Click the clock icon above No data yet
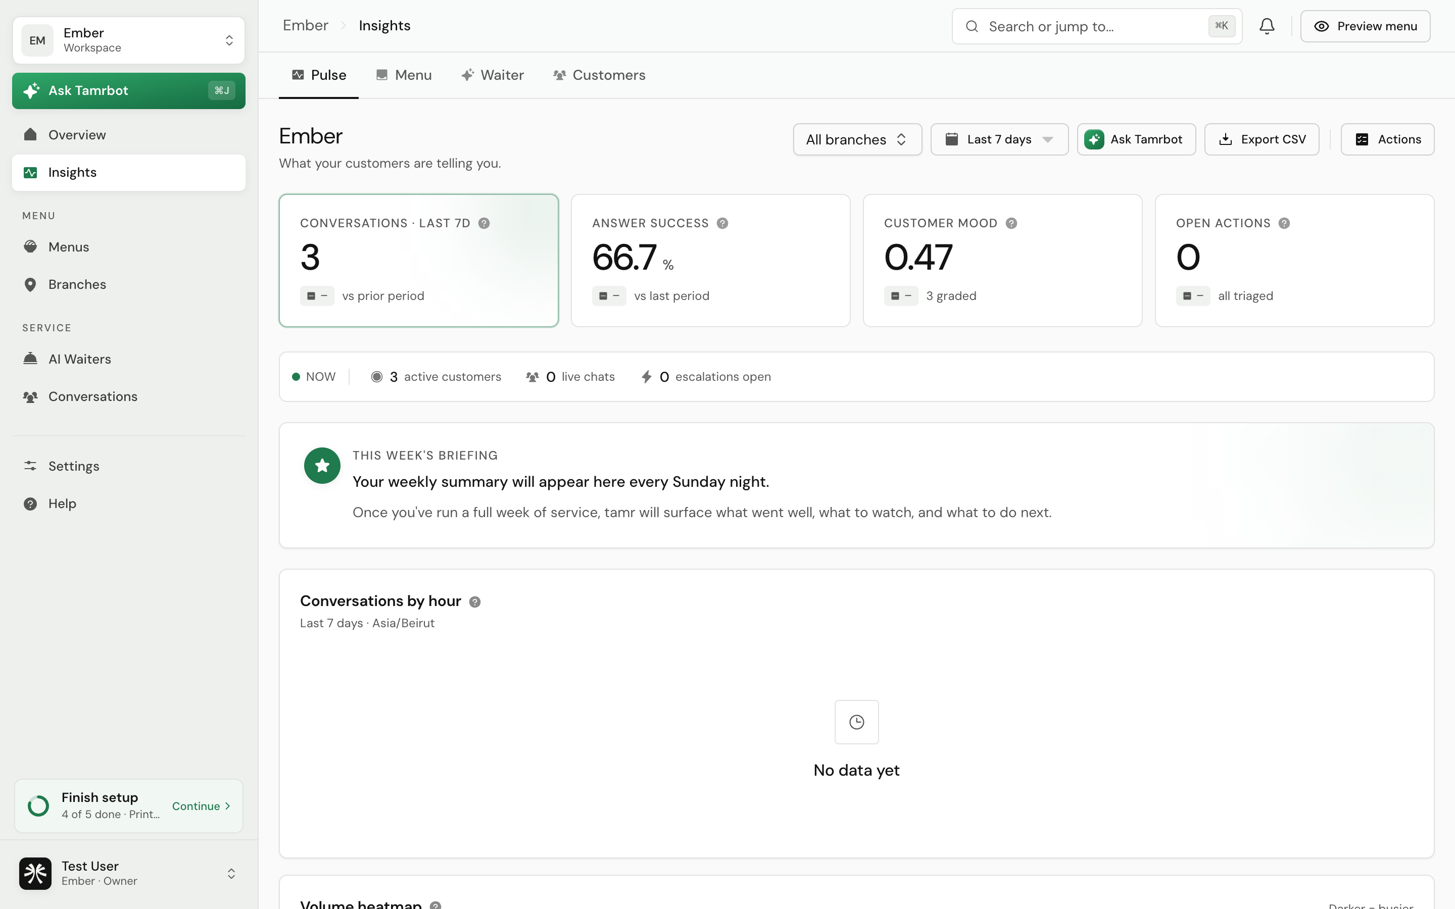 [856, 722]
